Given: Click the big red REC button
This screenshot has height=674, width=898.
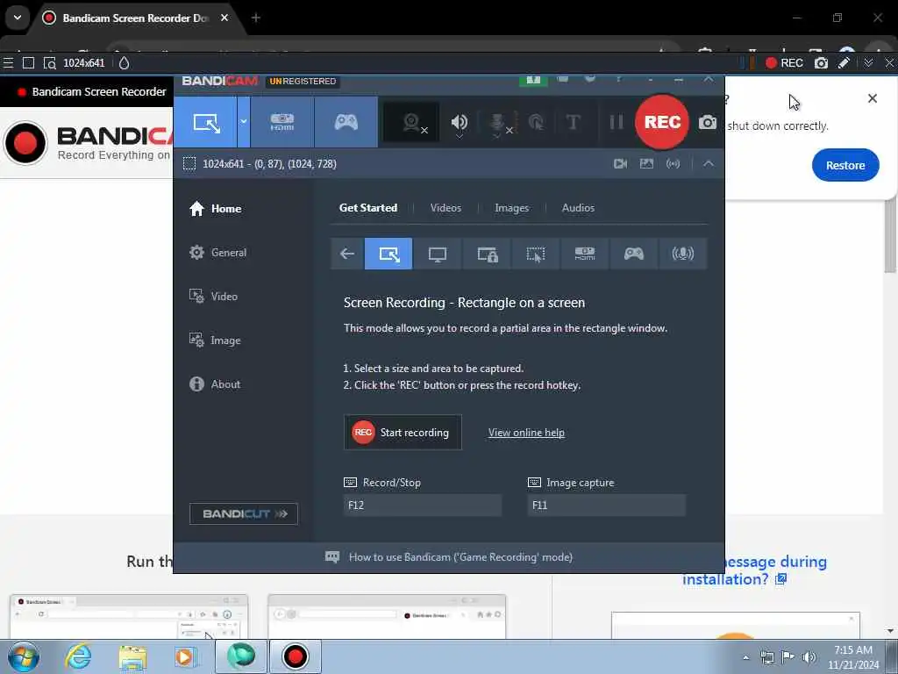Looking at the screenshot, I should tap(662, 122).
